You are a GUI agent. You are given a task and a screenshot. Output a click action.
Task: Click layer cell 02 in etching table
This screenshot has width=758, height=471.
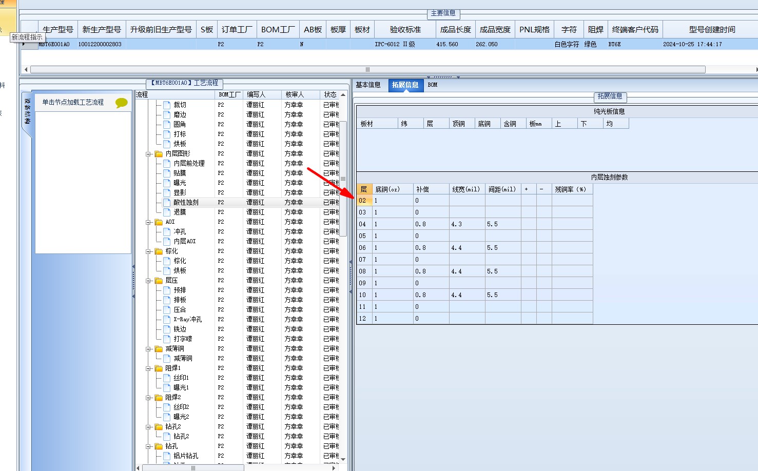tap(364, 201)
